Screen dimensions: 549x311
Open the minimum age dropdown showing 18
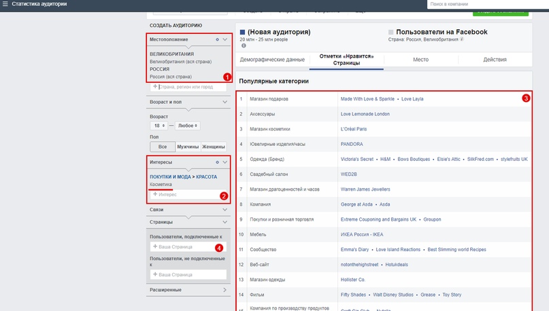[159, 126]
